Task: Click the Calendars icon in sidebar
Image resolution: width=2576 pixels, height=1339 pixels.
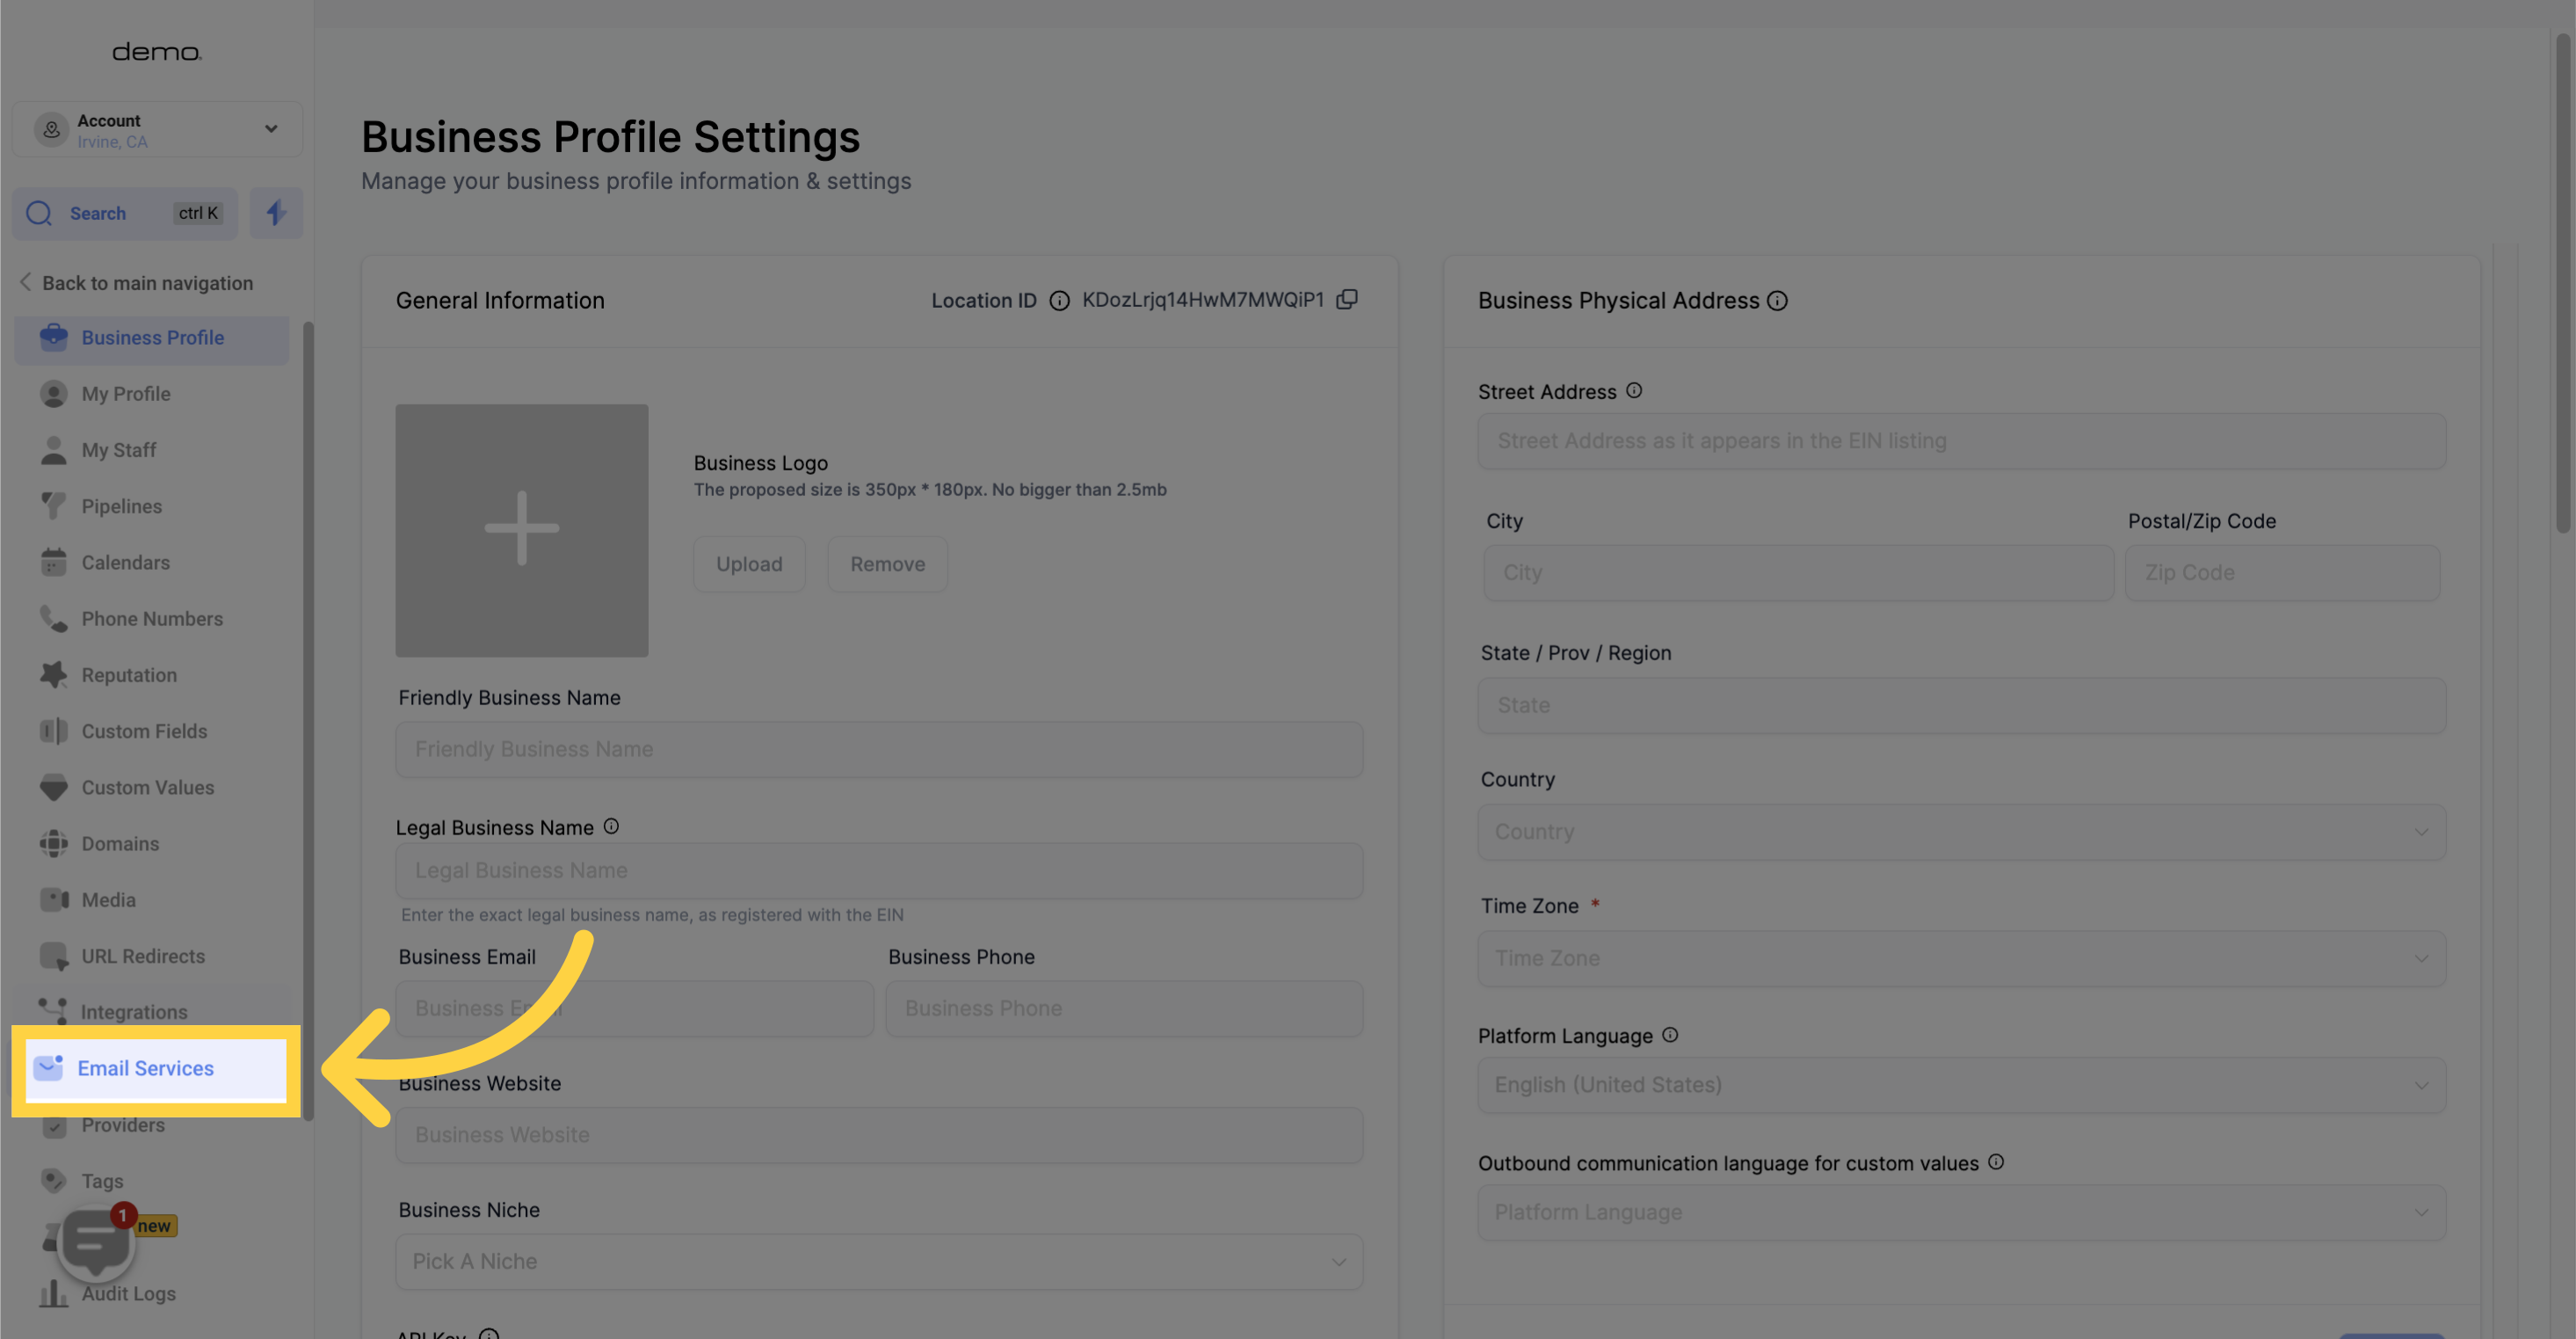Action: click(54, 562)
